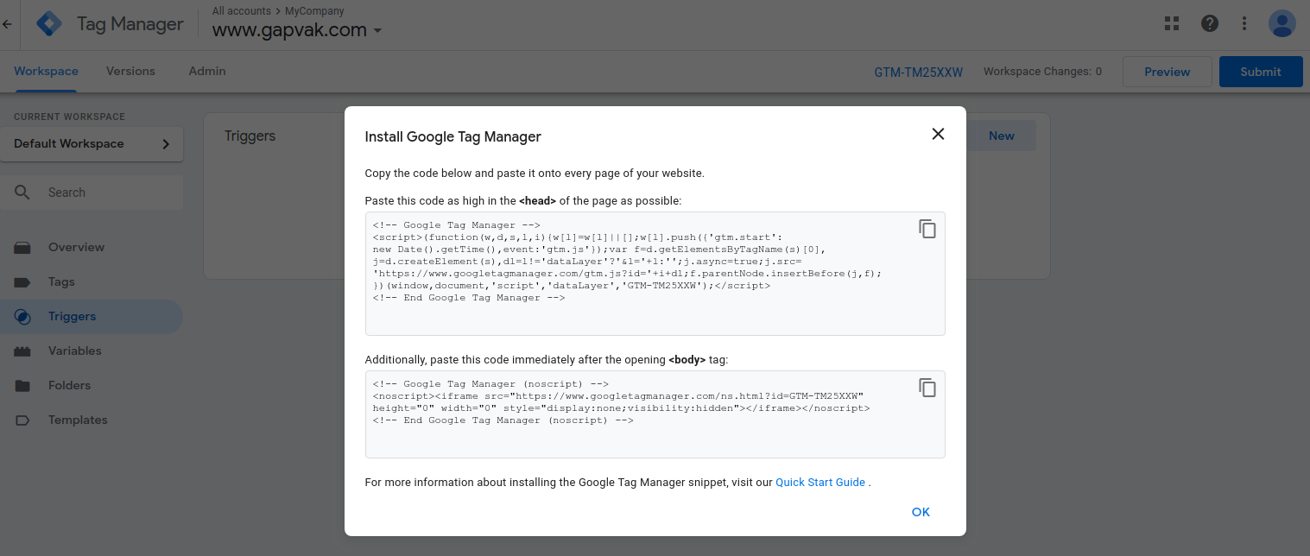Click the user account avatar
Viewport: 1310px width, 556px height.
click(1282, 23)
